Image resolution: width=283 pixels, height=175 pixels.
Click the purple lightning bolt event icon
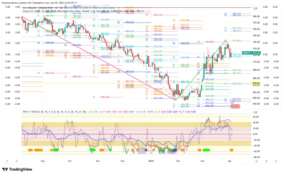click(232, 102)
